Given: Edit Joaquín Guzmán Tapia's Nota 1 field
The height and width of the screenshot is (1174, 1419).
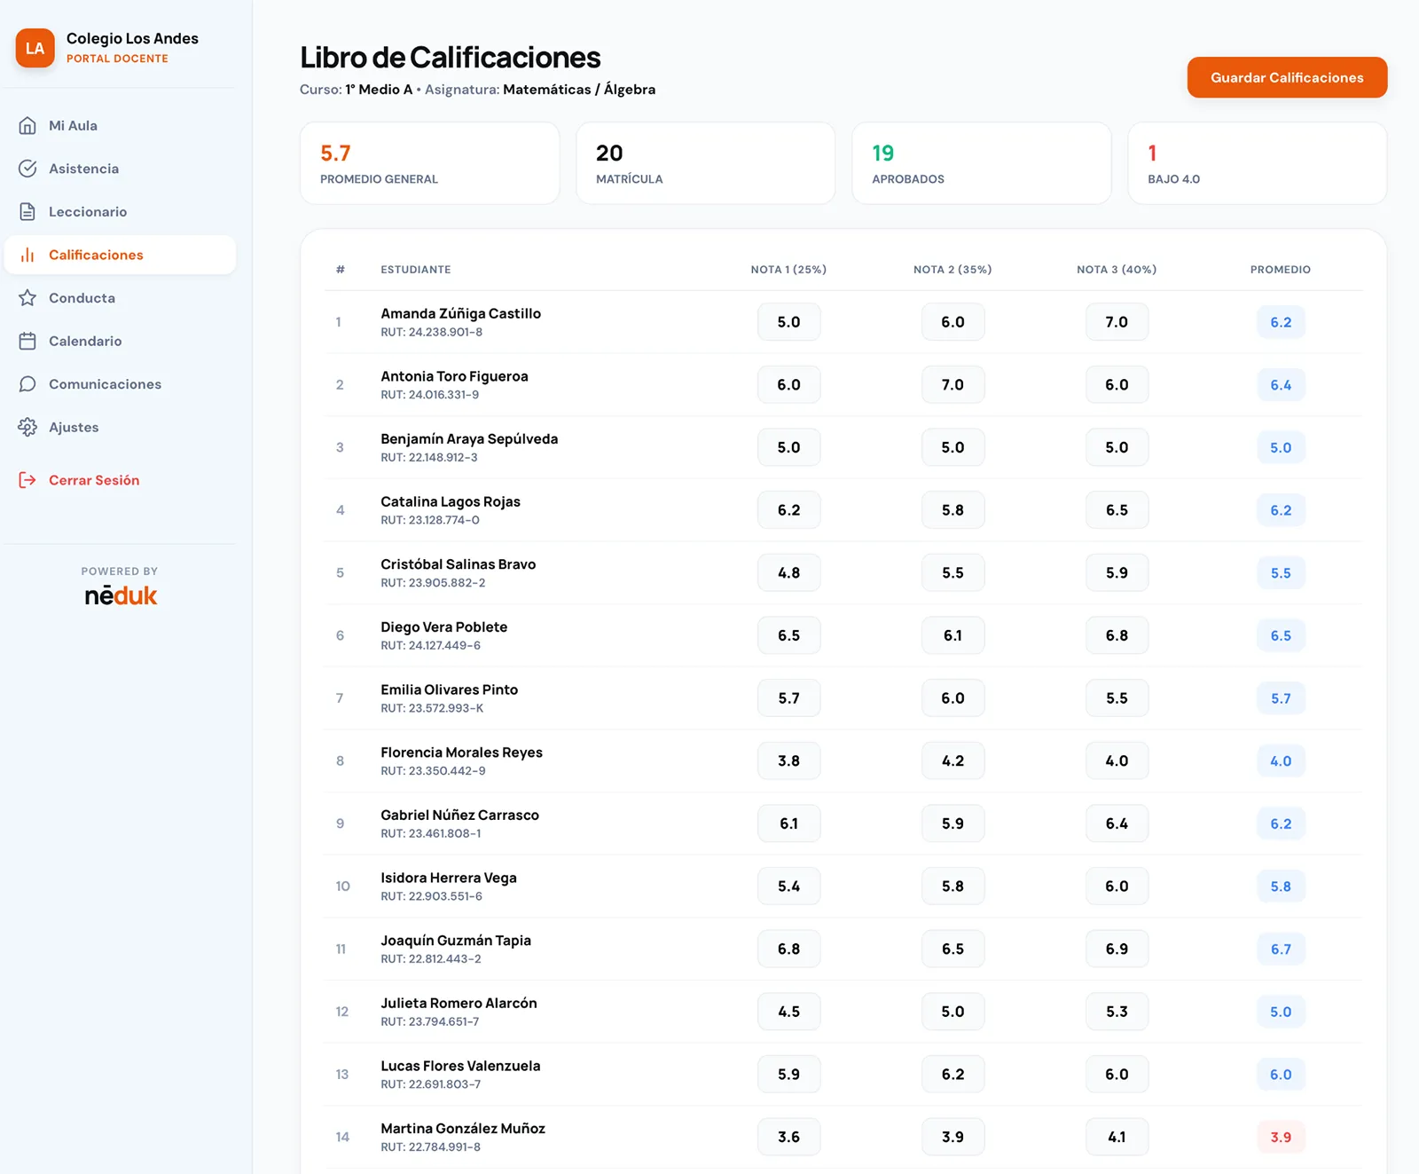Looking at the screenshot, I should 788,949.
